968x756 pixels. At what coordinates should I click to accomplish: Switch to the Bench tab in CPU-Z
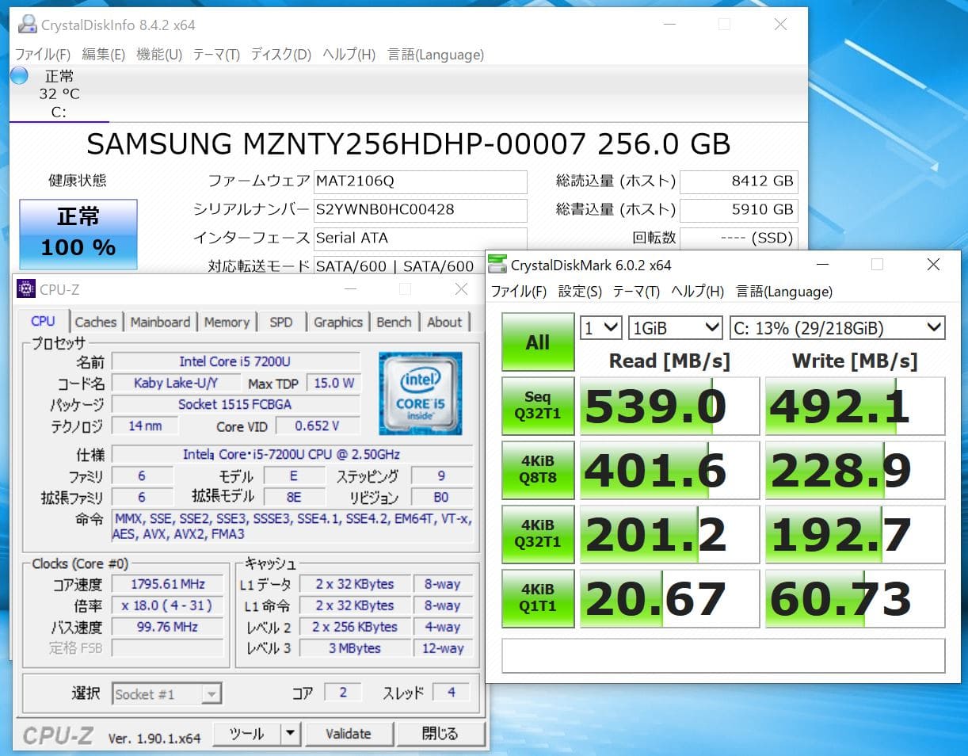click(394, 322)
